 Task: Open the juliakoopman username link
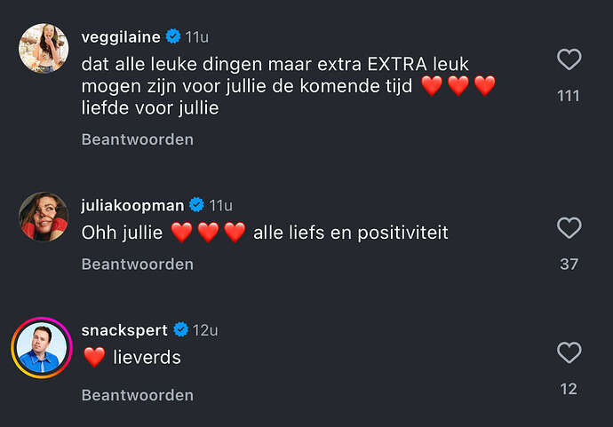[132, 205]
